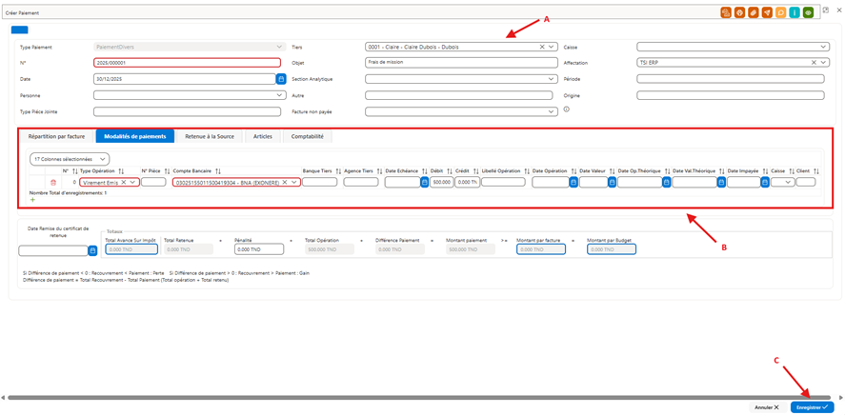Viewport: 845px width, 415px height.
Task: Click the Crédit cell with 0.000
Action: [467, 183]
